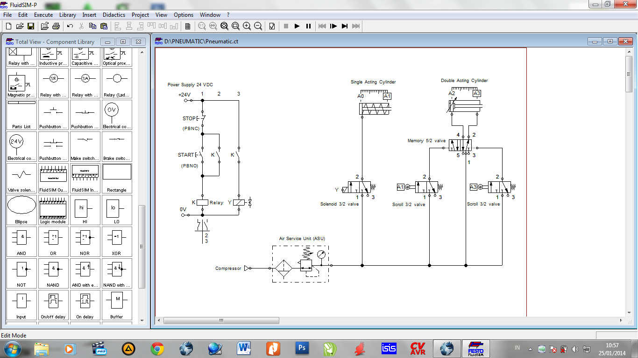Select the NOT gate component
This screenshot has width=638, height=358.
click(x=21, y=273)
